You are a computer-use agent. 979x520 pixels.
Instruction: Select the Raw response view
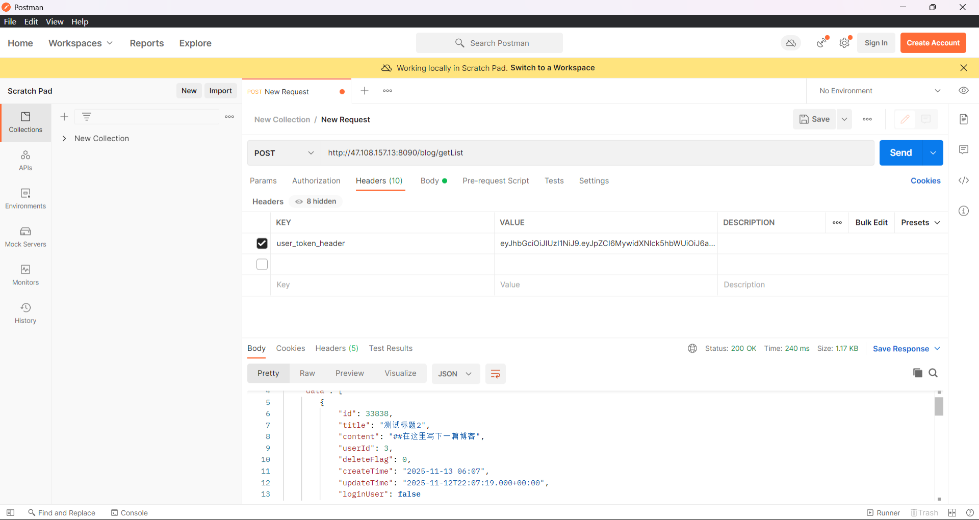(x=307, y=374)
